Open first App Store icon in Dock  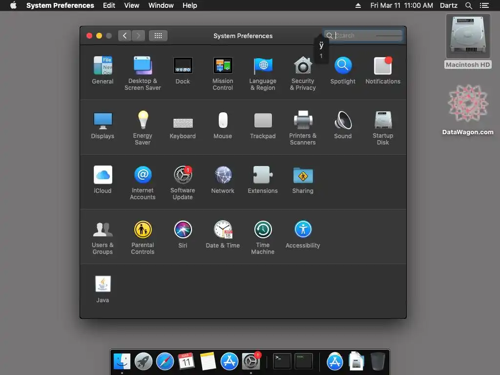tap(229, 361)
